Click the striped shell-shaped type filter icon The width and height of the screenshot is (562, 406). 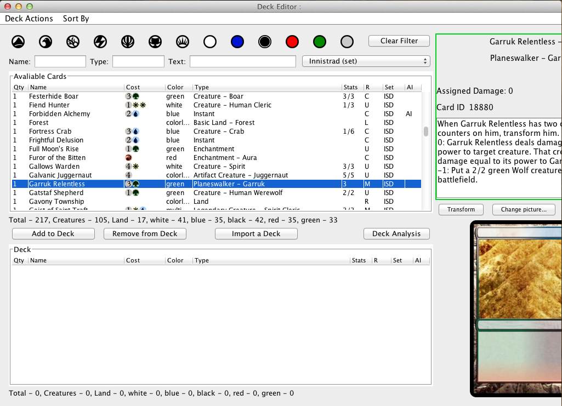[128, 42]
